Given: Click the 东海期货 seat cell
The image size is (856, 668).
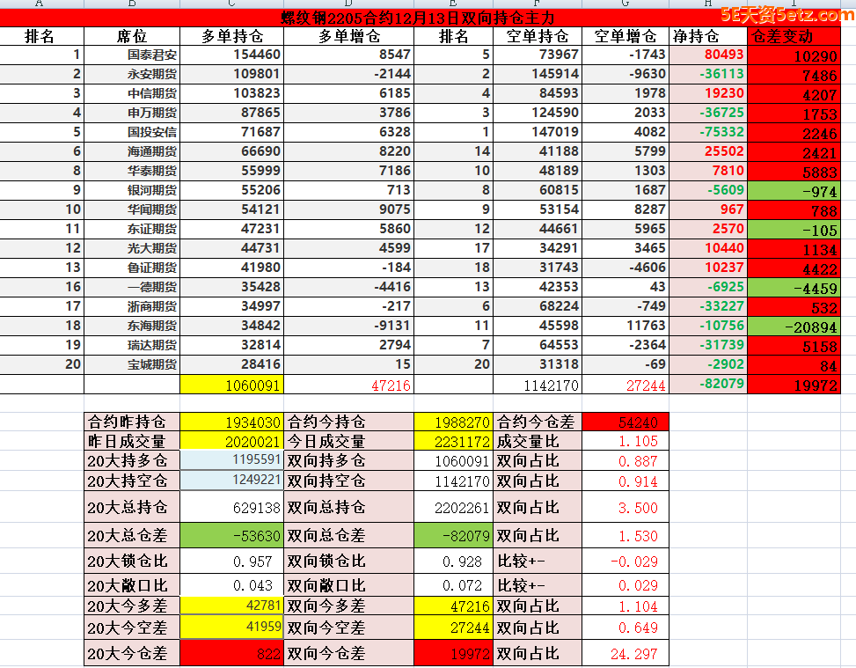Looking at the screenshot, I should (x=132, y=327).
